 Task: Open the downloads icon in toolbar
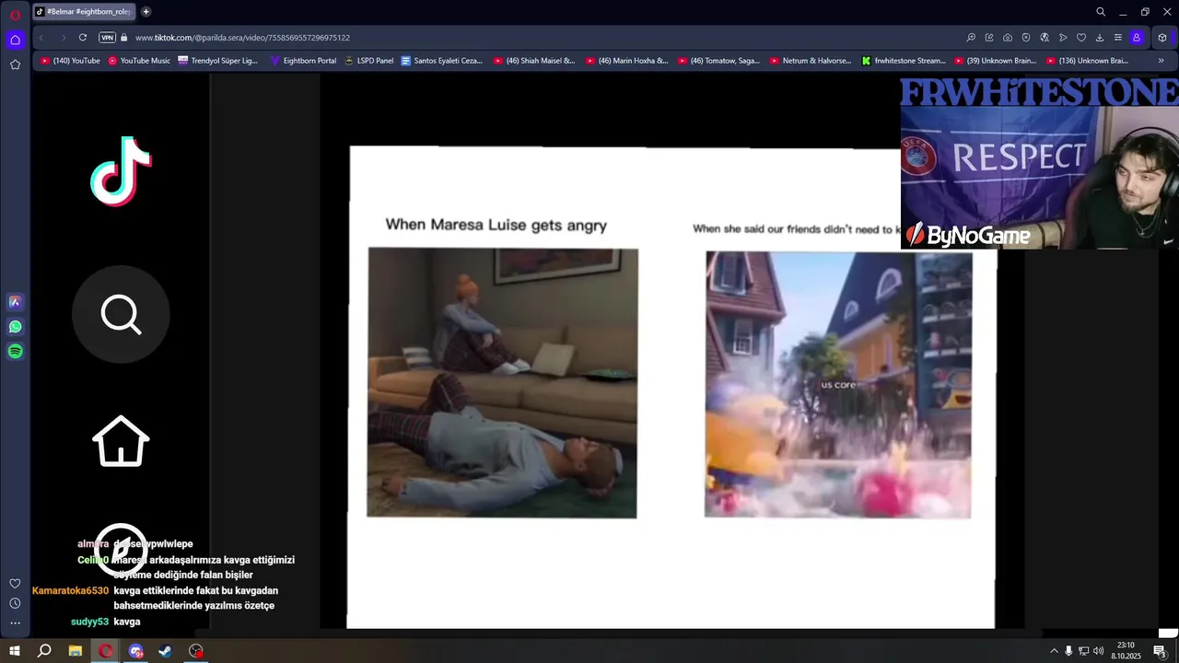point(1100,38)
